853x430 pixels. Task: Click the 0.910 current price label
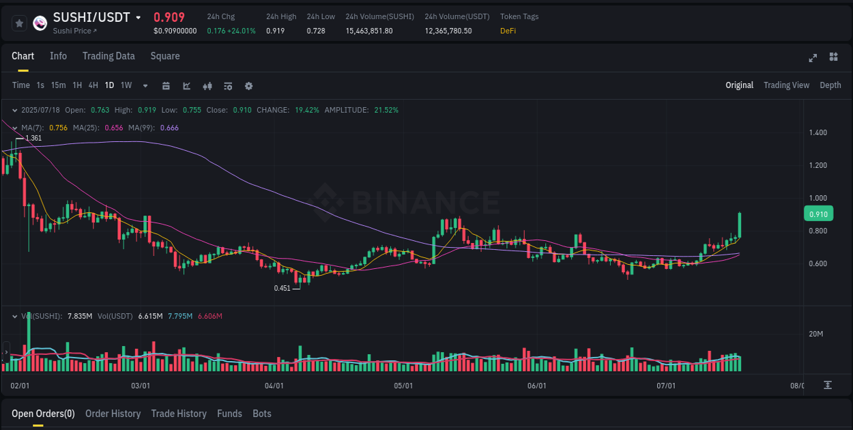coord(818,214)
